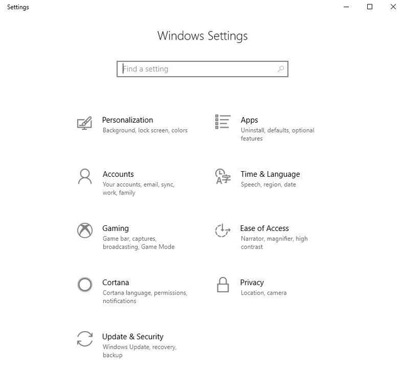Click 'Uninstall, defaults, optional features' text

pyautogui.click(x=277, y=134)
